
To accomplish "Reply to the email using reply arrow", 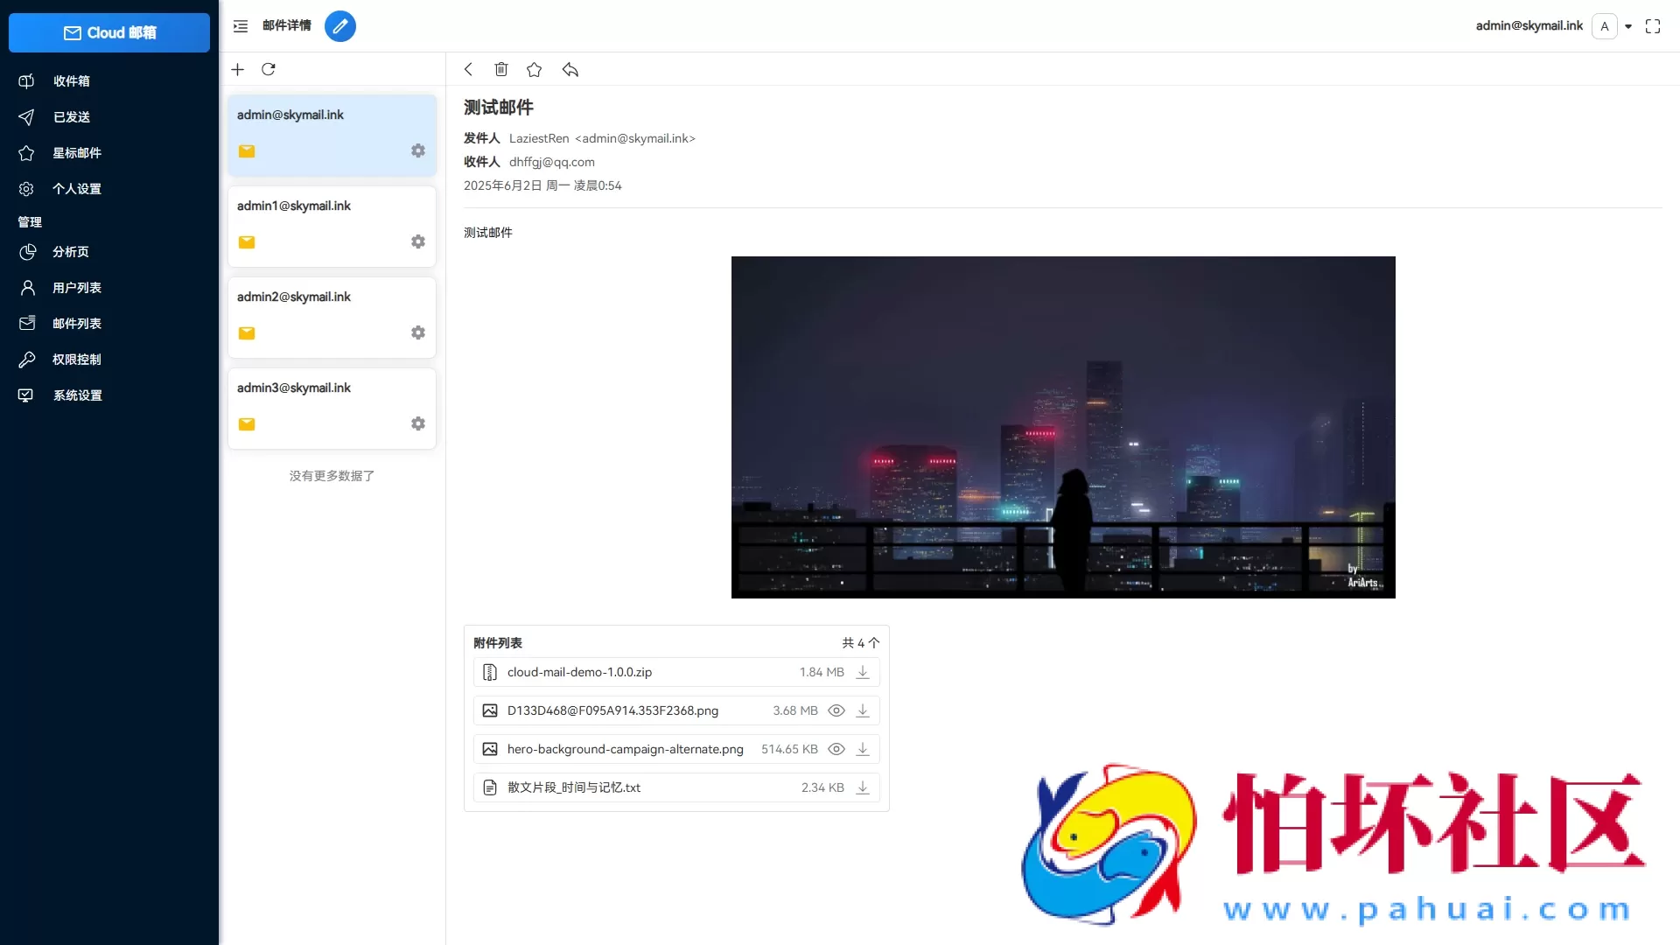I will point(570,70).
